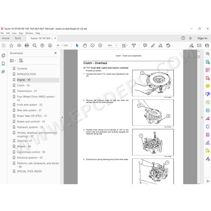
Task: Select the Contents bookmark
Action: (x=22, y=69)
